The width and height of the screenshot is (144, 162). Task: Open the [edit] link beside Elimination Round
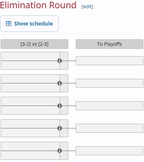pyautogui.click(x=87, y=6)
